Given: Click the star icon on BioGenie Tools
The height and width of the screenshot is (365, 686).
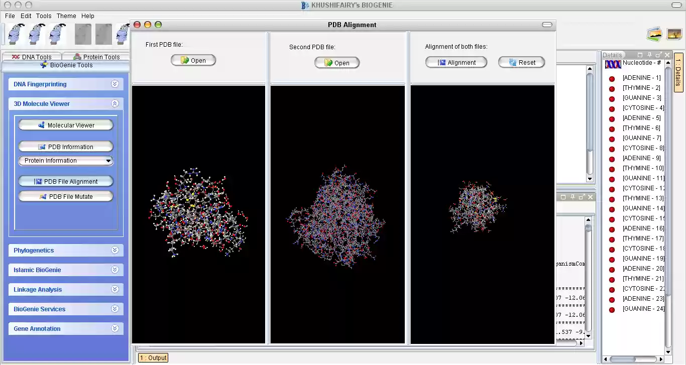Looking at the screenshot, I should (44, 64).
